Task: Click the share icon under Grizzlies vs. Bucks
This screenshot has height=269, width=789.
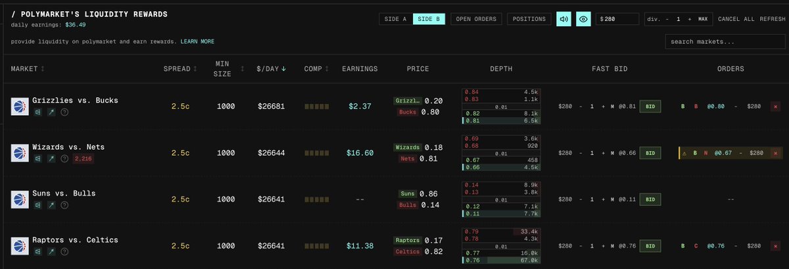Action: (x=37, y=112)
